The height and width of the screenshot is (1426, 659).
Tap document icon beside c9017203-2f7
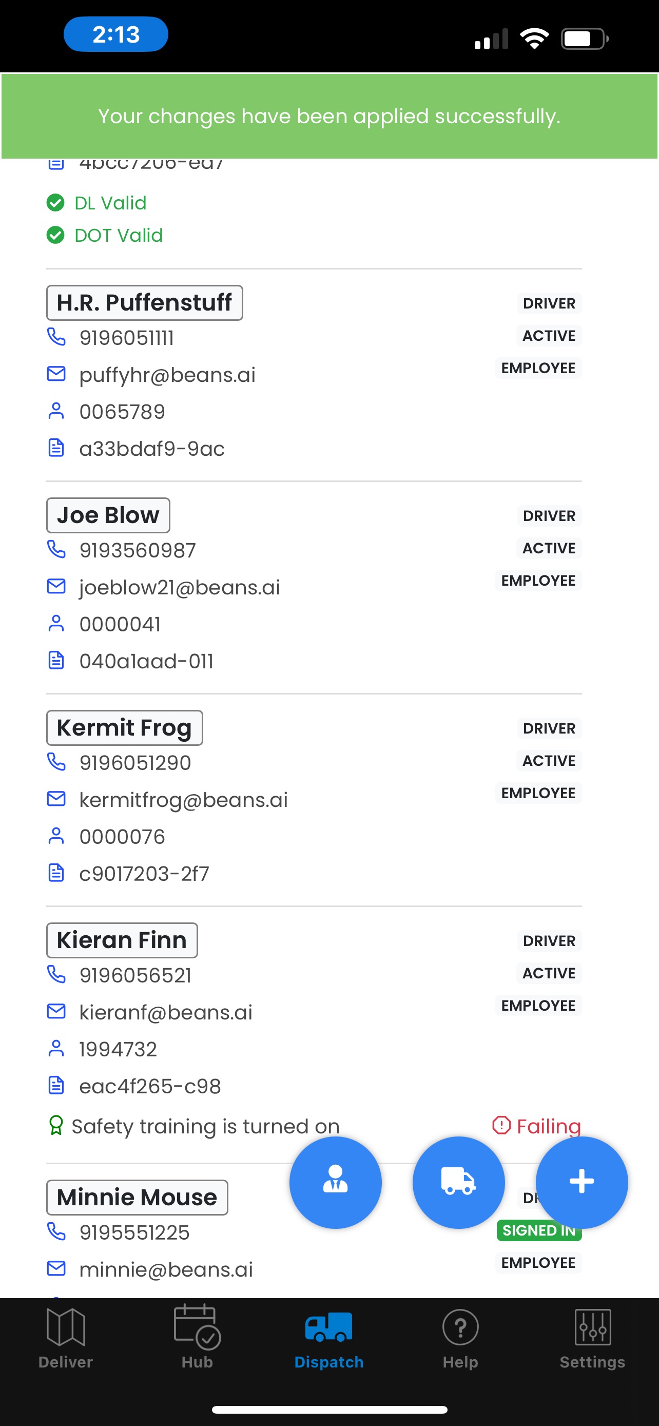coord(56,873)
